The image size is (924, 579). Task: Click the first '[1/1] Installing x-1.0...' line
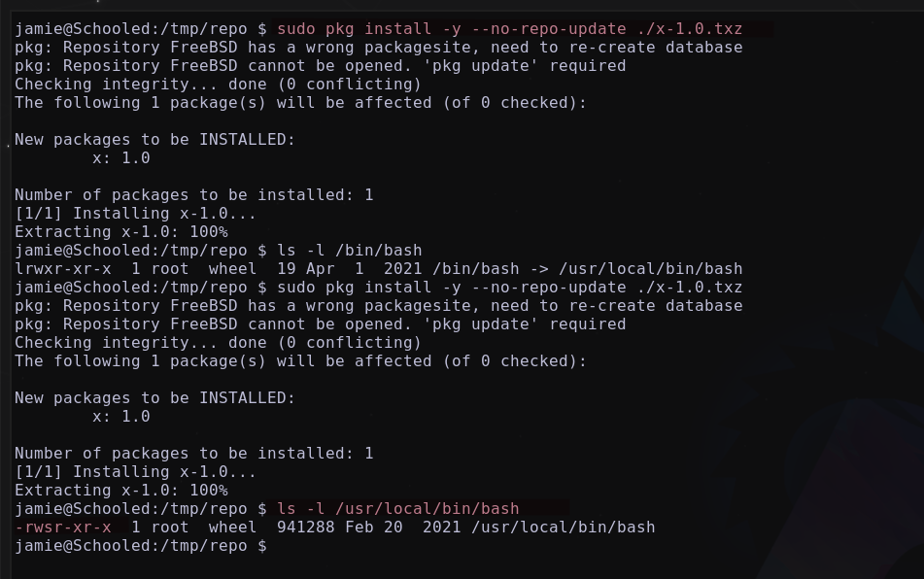click(x=135, y=214)
